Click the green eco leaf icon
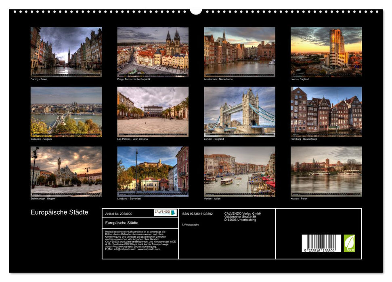392x282 pixels. point(349,243)
